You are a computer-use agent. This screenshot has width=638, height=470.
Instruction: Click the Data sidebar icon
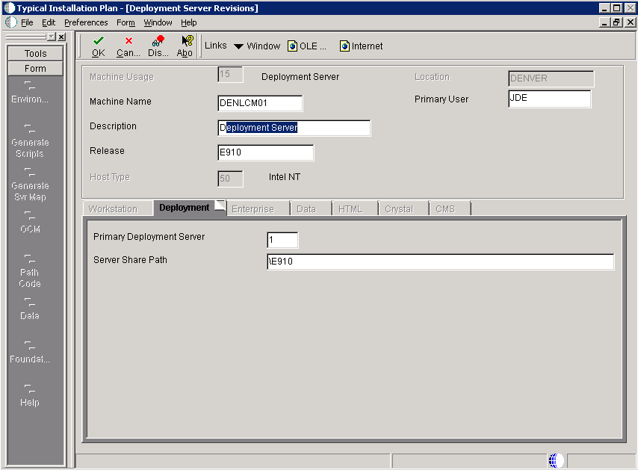click(29, 302)
